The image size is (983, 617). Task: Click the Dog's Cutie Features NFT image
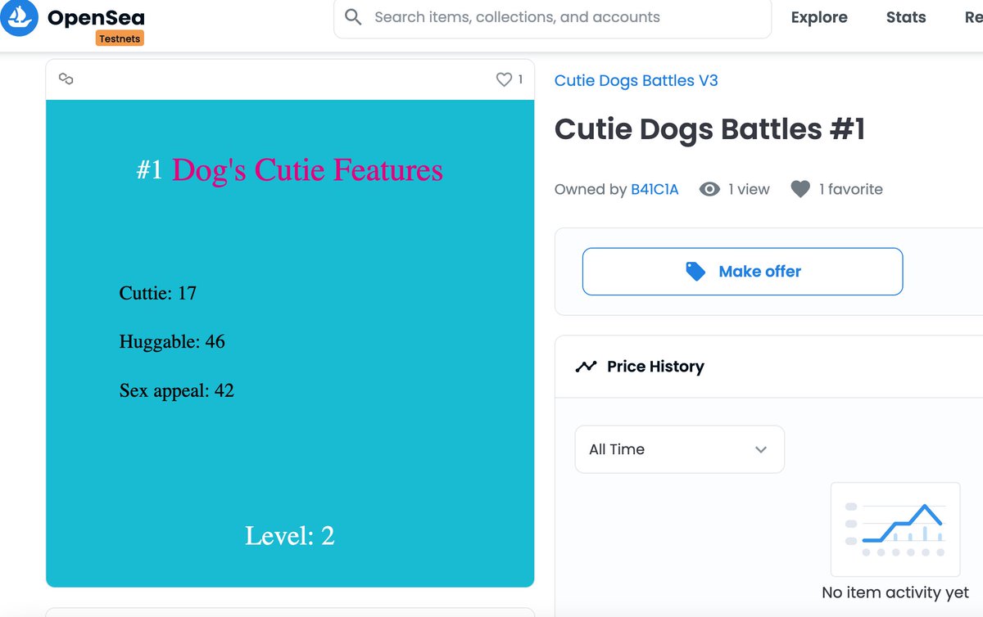[290, 343]
